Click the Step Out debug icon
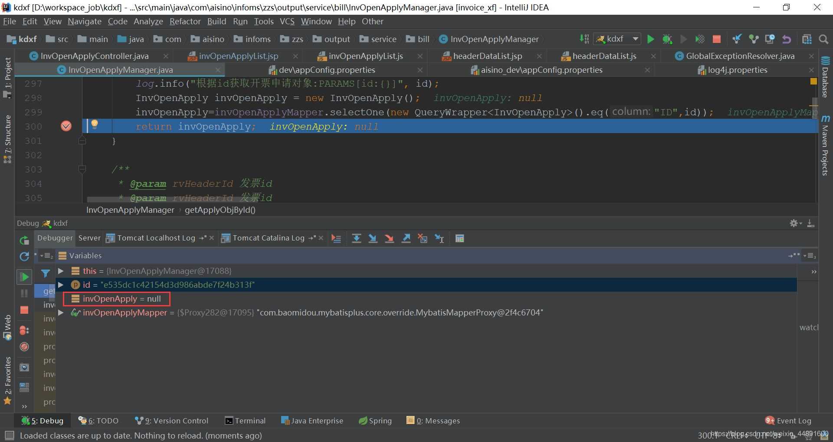 (x=406, y=238)
